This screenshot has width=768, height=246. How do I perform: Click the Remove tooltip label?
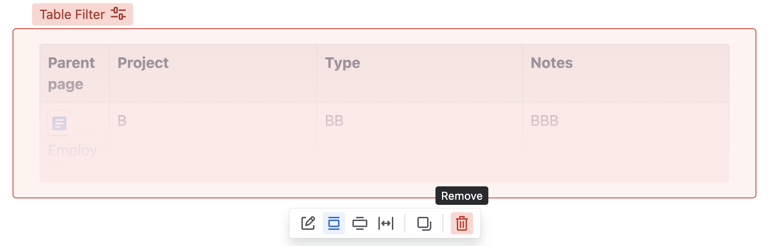[462, 196]
